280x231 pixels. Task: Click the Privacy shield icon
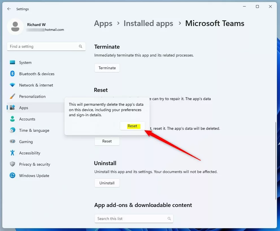point(12,164)
